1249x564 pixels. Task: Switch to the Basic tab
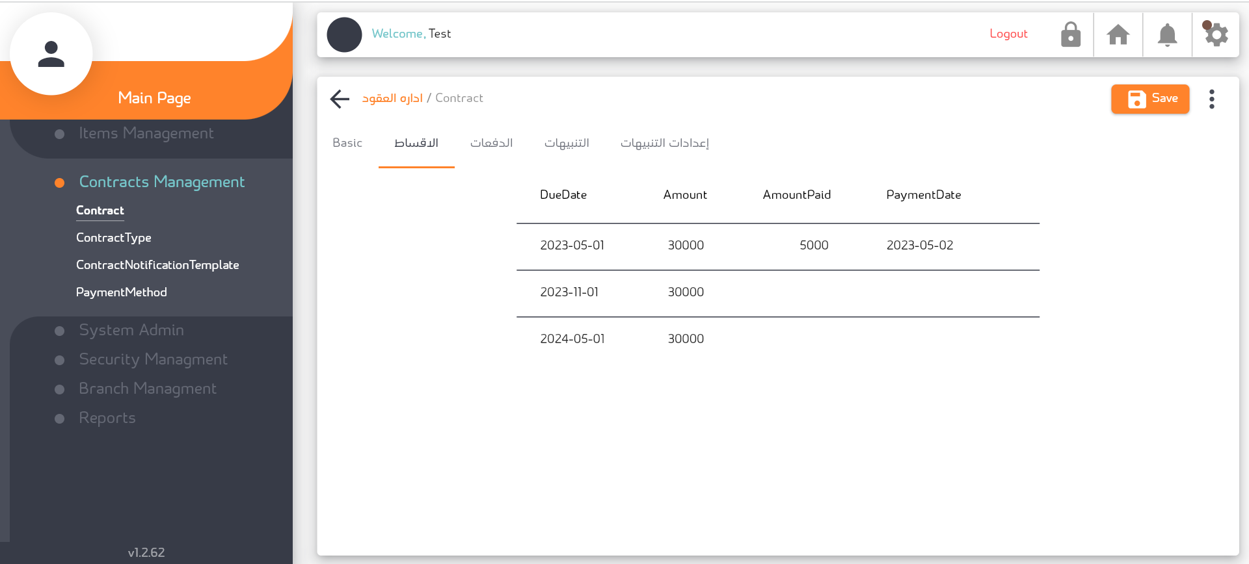coord(347,143)
